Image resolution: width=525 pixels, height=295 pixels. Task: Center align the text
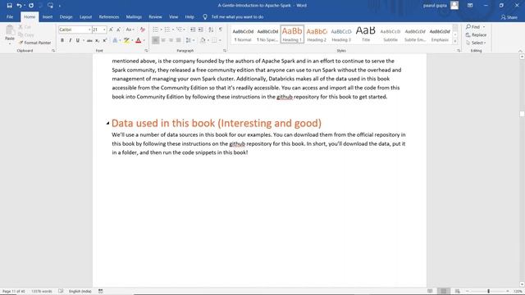click(163, 40)
